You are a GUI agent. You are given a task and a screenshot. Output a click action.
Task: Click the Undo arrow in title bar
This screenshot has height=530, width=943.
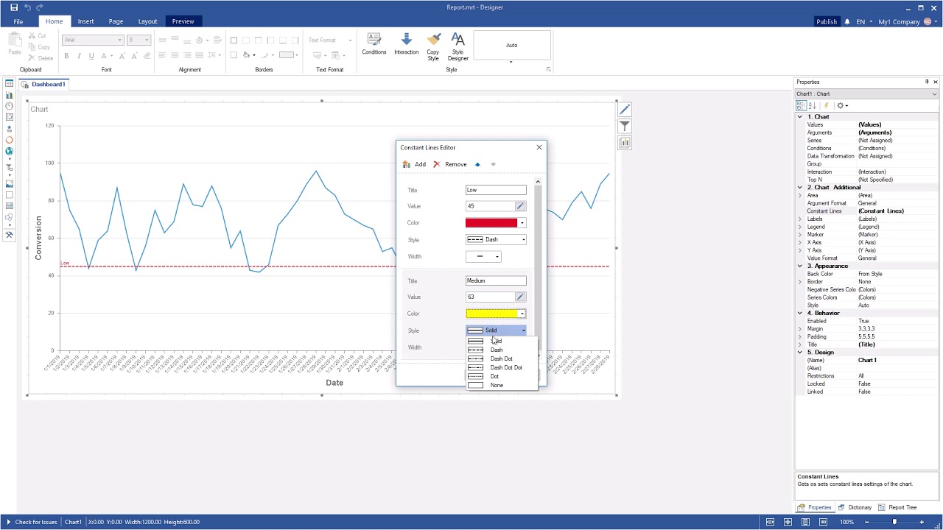27,7
